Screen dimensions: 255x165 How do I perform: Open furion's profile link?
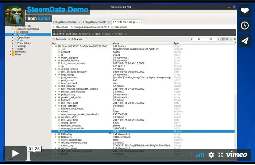pos(44,18)
